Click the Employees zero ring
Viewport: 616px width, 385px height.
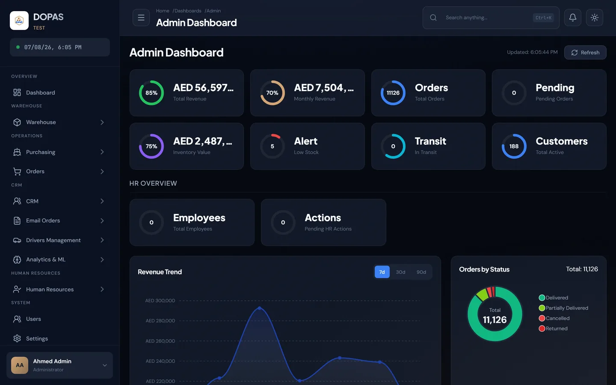click(151, 222)
